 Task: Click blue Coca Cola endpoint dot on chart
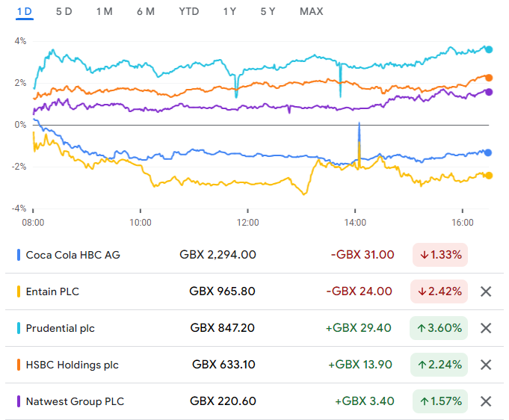point(488,152)
